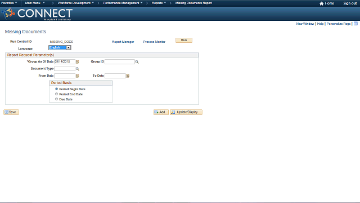Select Due Date radio option
The width and height of the screenshot is (360, 203).
[x=56, y=99]
